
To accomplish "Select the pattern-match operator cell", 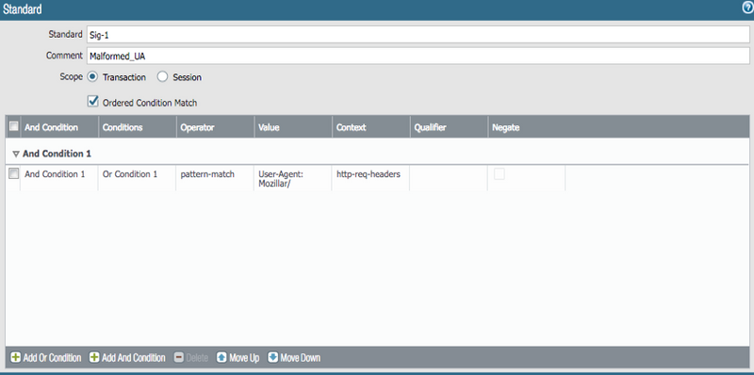I will (215, 178).
